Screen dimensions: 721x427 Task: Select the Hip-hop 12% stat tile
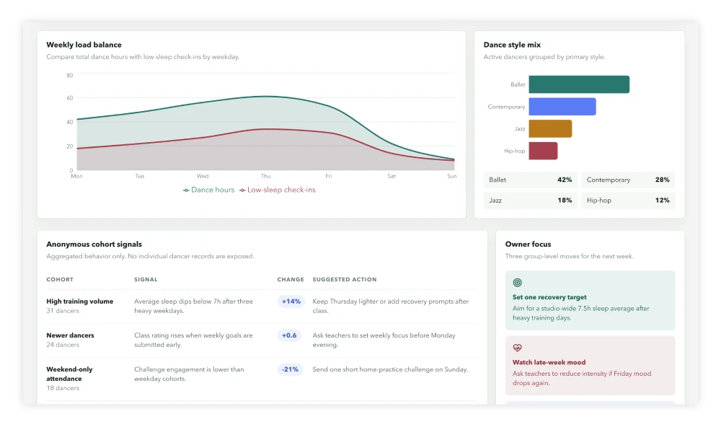point(628,201)
